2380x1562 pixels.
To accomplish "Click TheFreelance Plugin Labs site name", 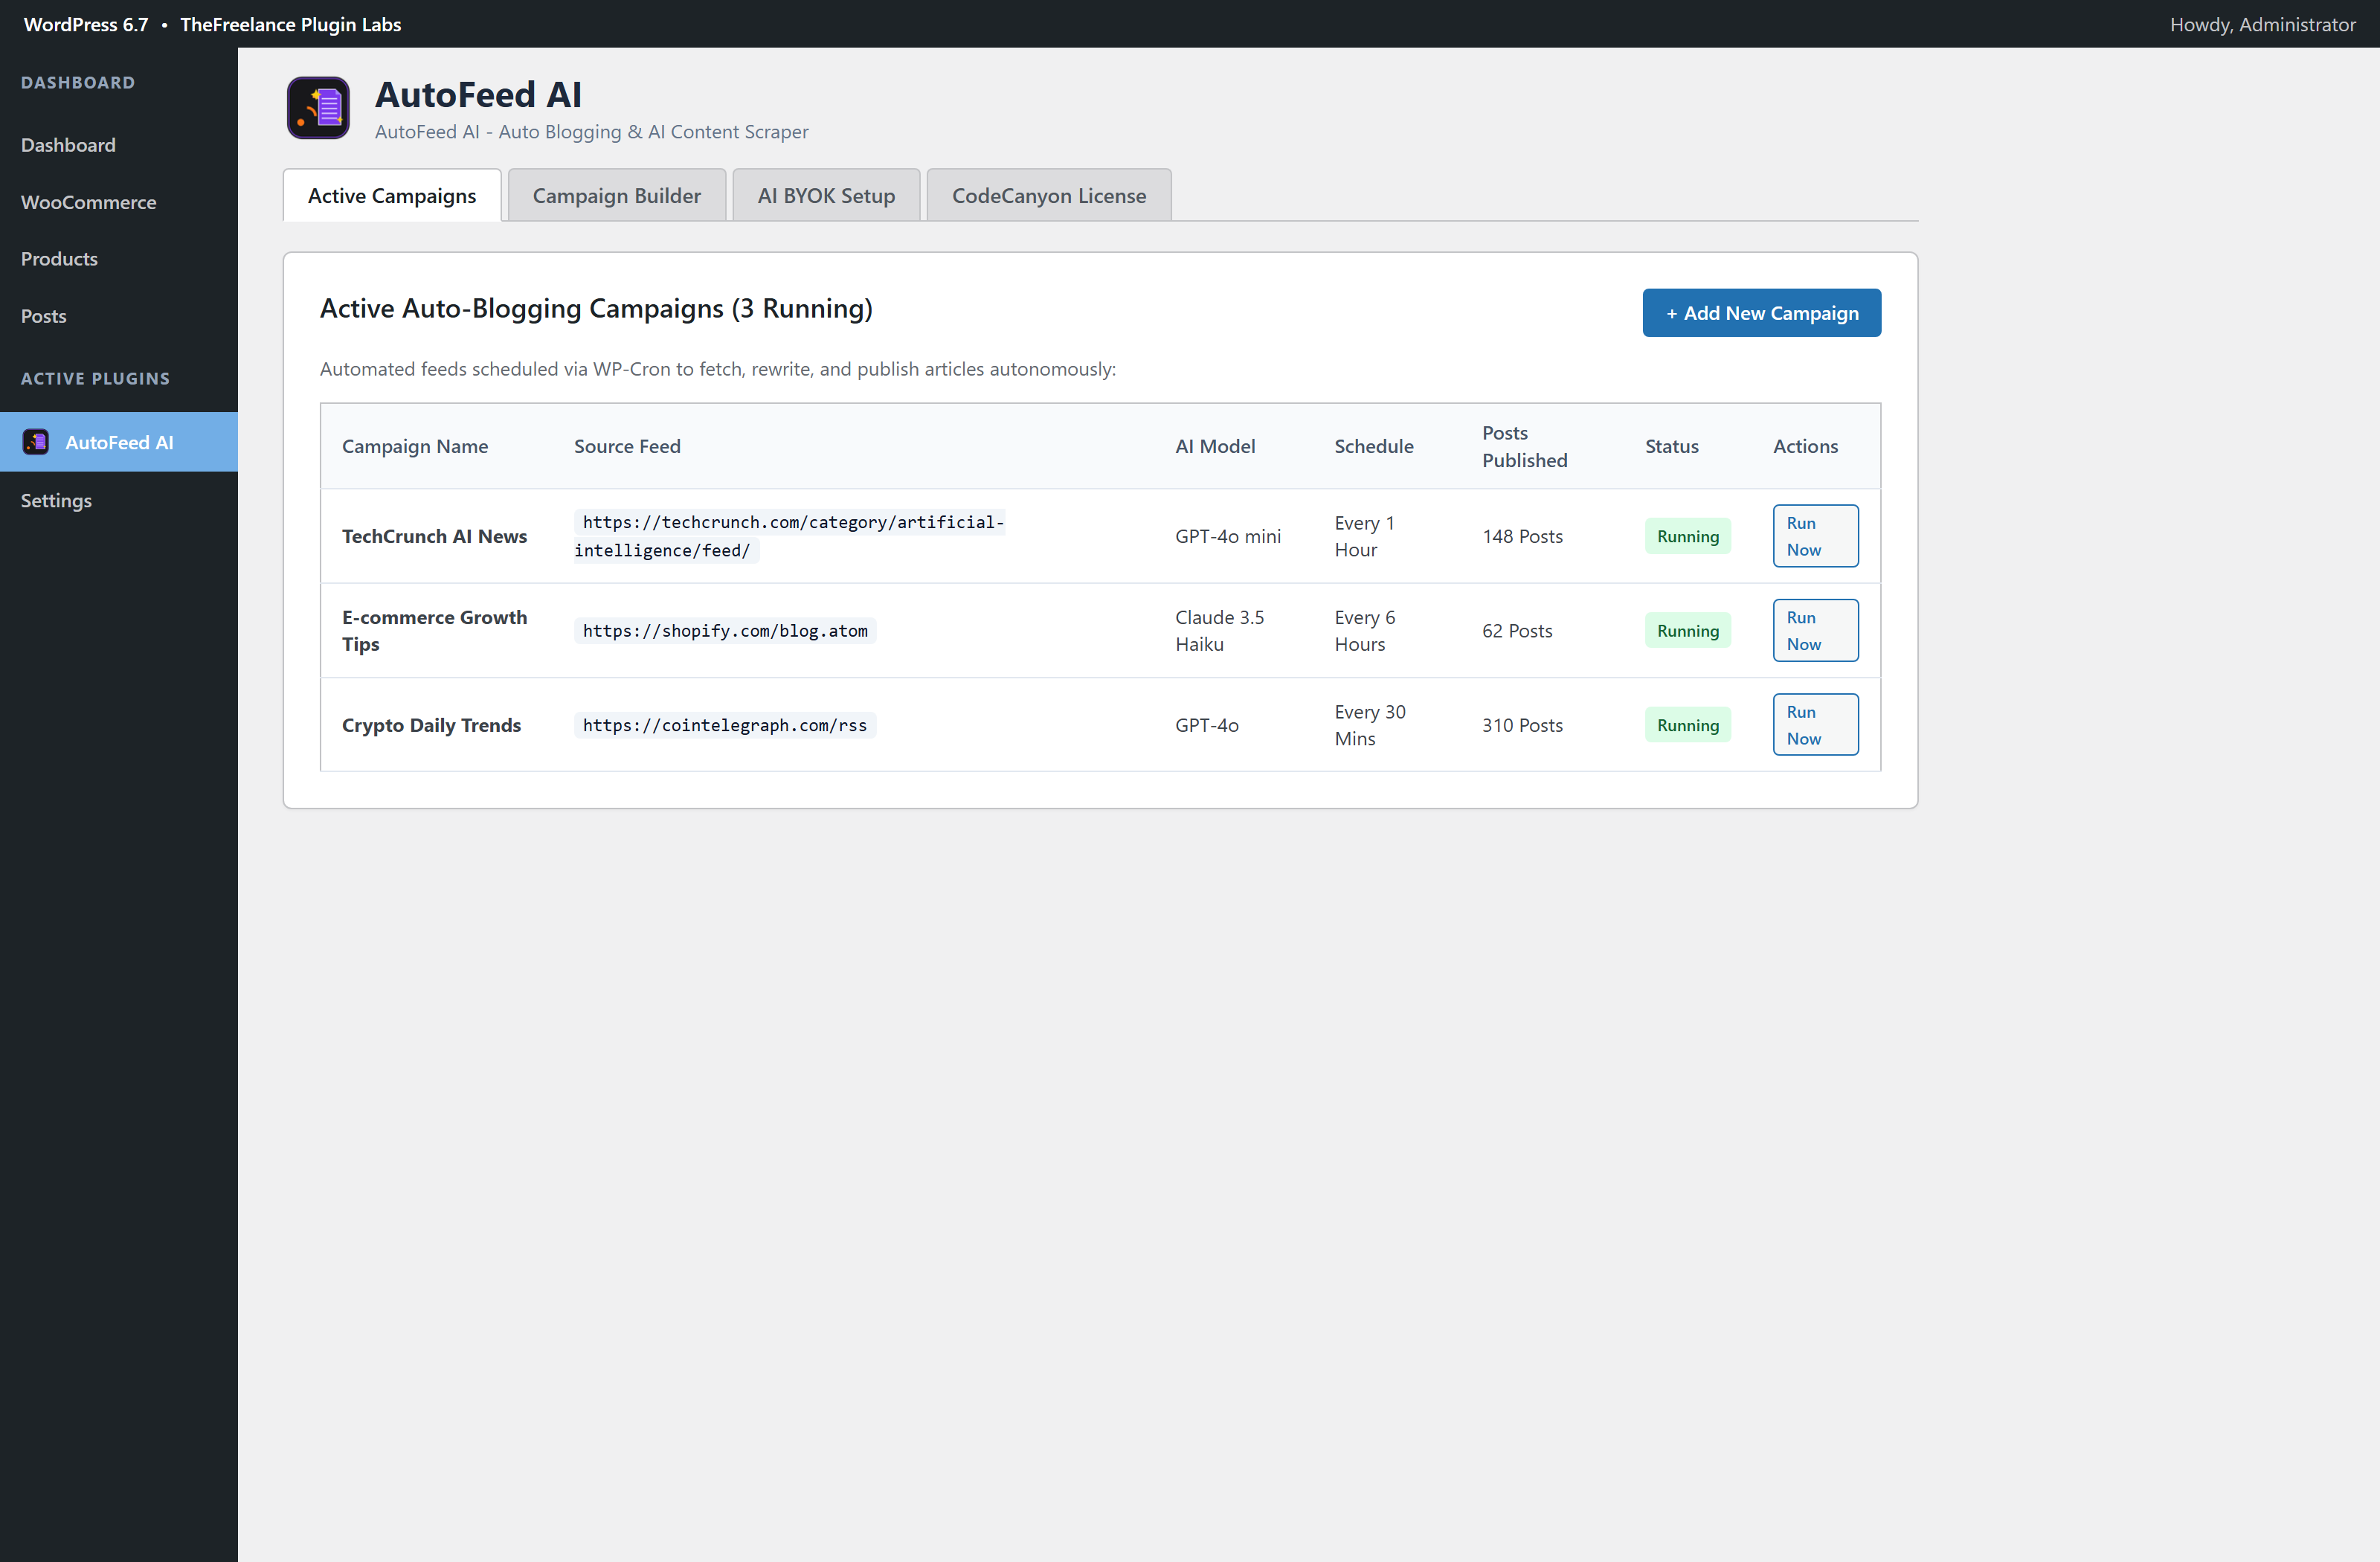I will click(290, 24).
